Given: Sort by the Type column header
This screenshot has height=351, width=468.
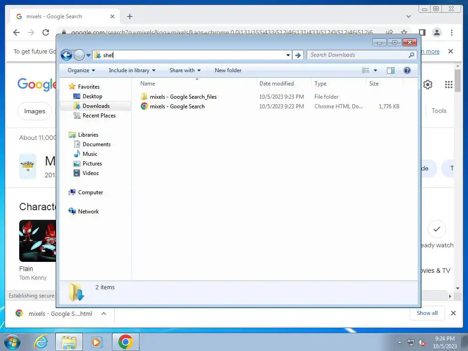Looking at the screenshot, I should (x=339, y=84).
